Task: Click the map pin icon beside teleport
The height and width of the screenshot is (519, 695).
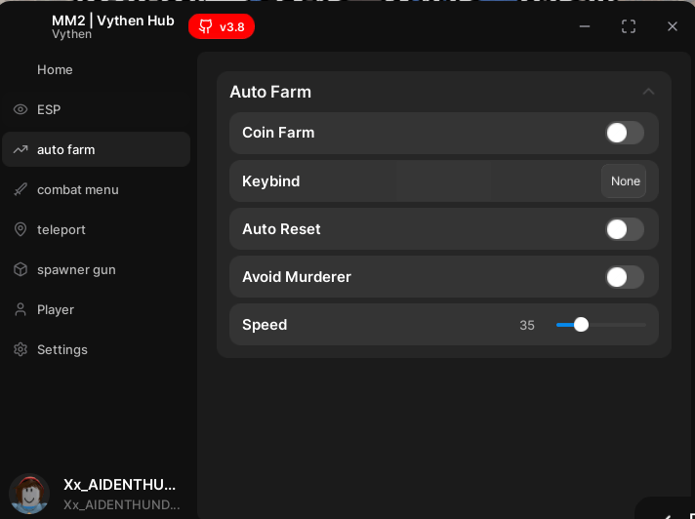Action: [20, 229]
